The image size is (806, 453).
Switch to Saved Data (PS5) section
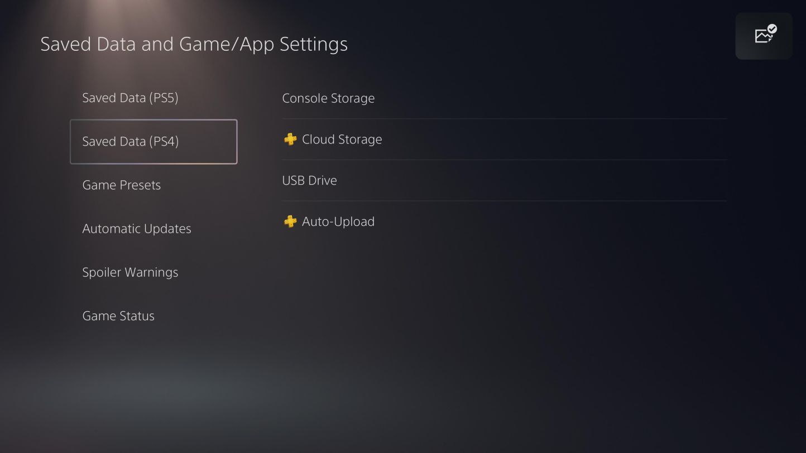130,98
